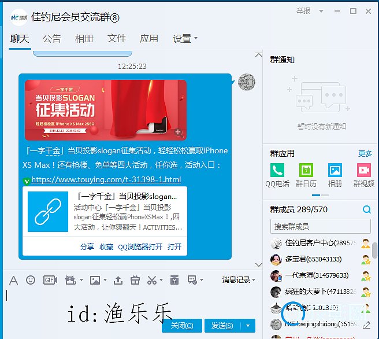Click the admin badge icon beside 多宝君
Viewport: 379px width, 339px height.
[366, 260]
